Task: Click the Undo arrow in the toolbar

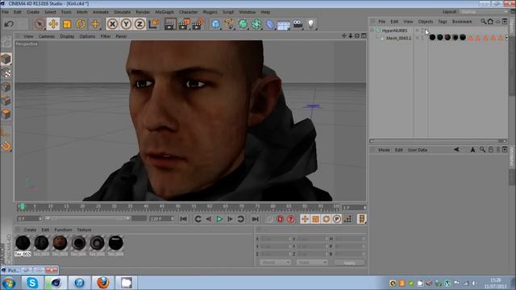Action: 9,24
